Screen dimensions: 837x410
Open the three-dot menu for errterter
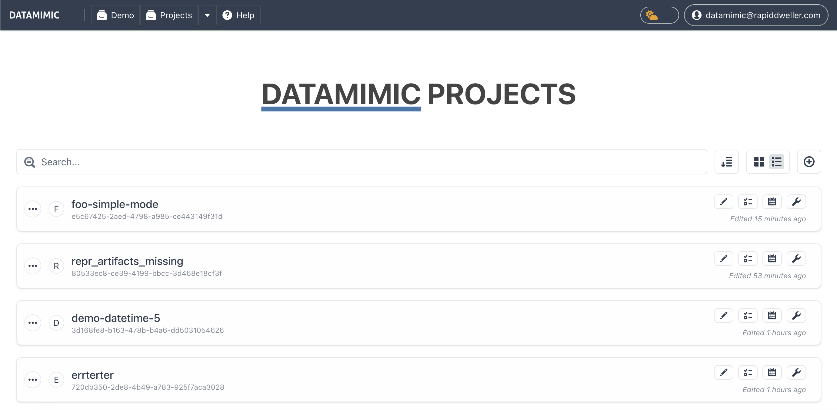tap(32, 379)
